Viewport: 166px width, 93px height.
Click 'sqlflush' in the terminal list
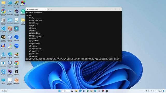click(32, 45)
